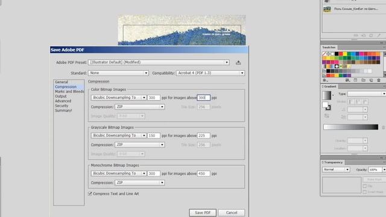
Task: Click the first Stroke gradient mode icon
Action: click(x=351, y=102)
